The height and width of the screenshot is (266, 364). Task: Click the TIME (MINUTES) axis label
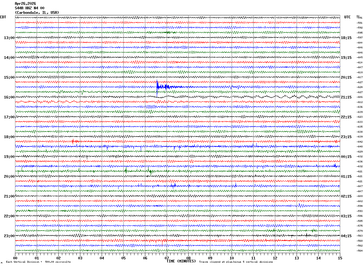181,261
